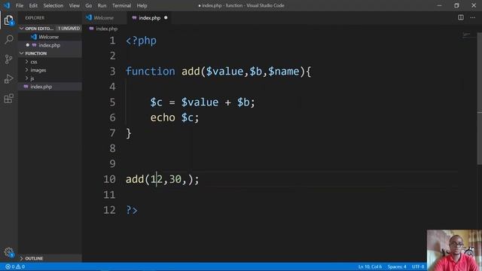
Task: Open the Edit menu
Action: 33,5
